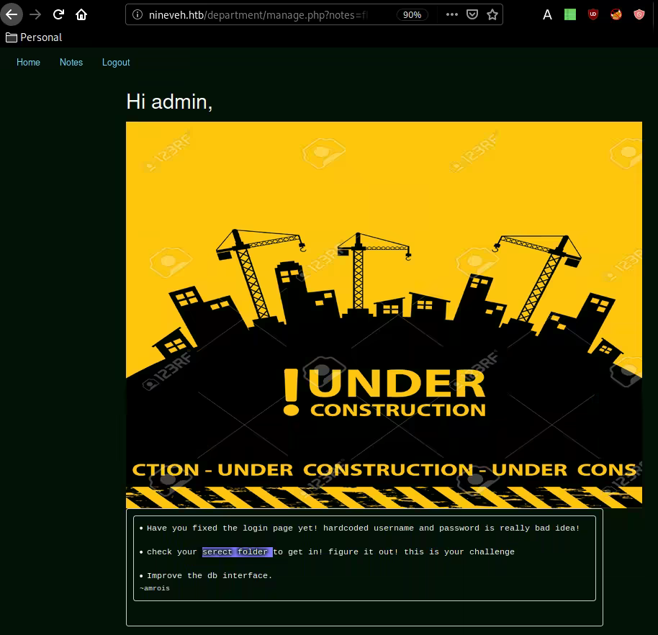Viewport: 658px width, 635px height.
Task: Reset the 90% zoom level badge
Action: pyautogui.click(x=413, y=14)
